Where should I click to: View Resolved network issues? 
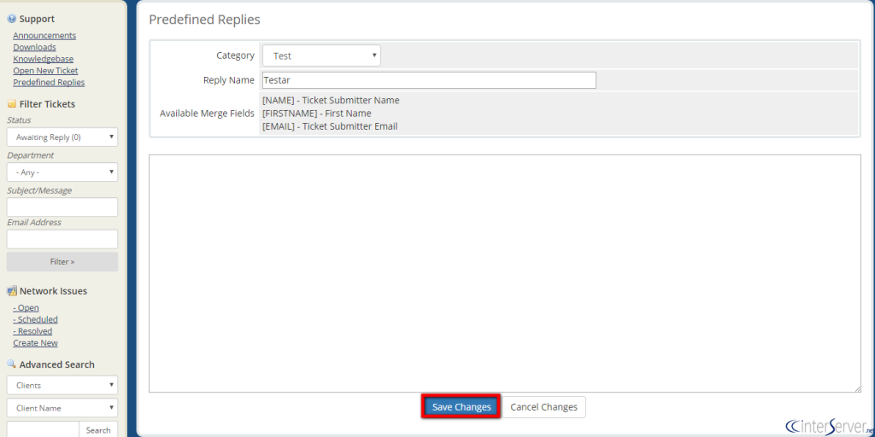coord(33,331)
